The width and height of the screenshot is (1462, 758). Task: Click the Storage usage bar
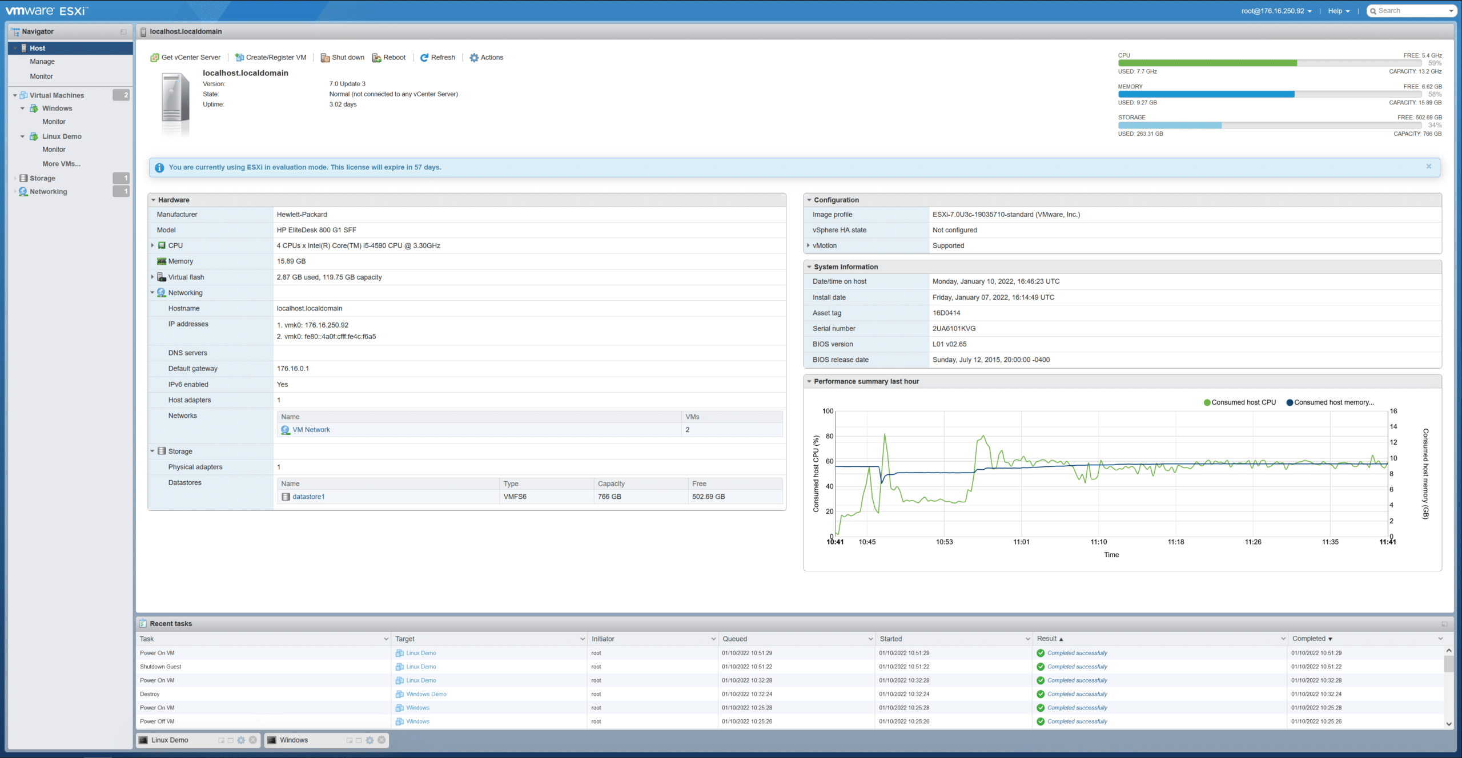1270,125
